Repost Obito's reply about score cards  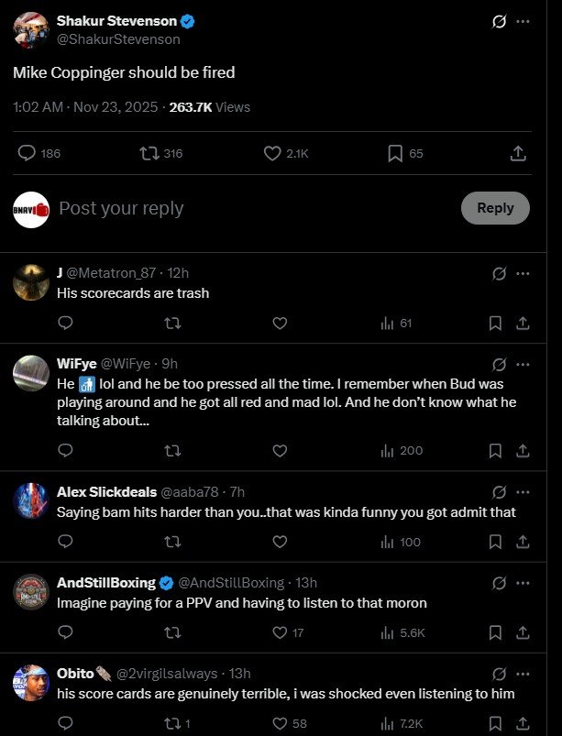[172, 723]
